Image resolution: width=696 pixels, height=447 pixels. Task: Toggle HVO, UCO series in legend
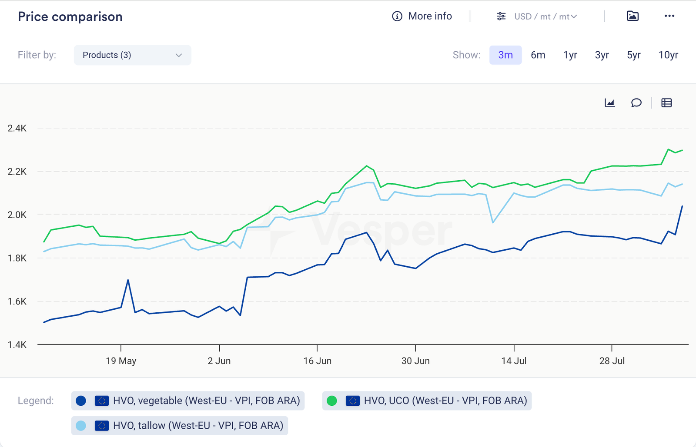pos(445,401)
